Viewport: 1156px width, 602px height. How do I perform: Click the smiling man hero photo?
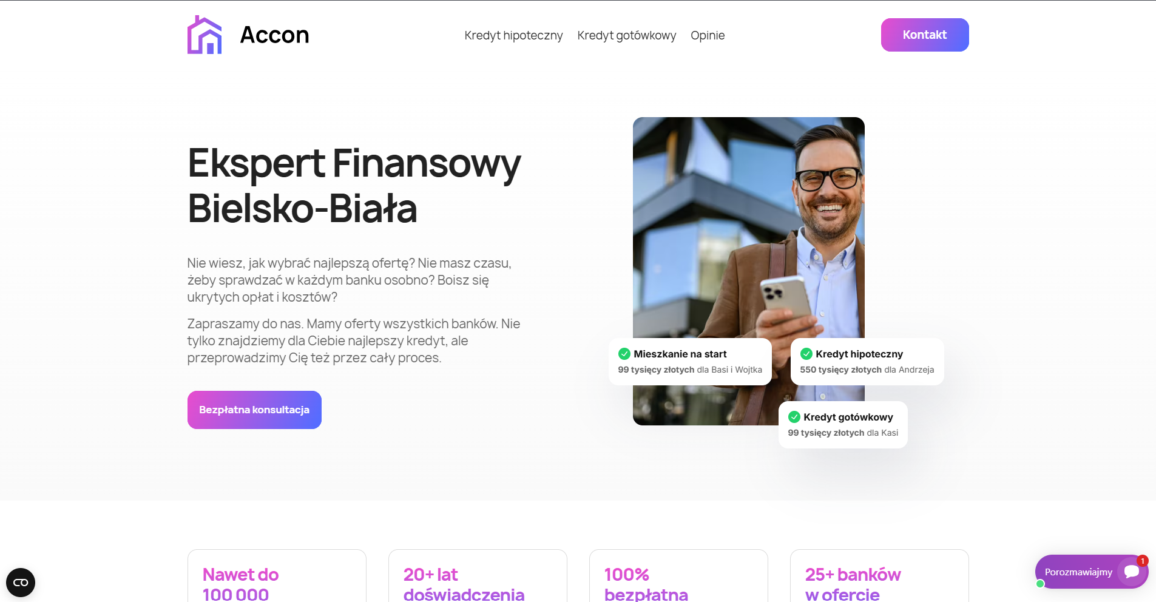click(x=748, y=228)
